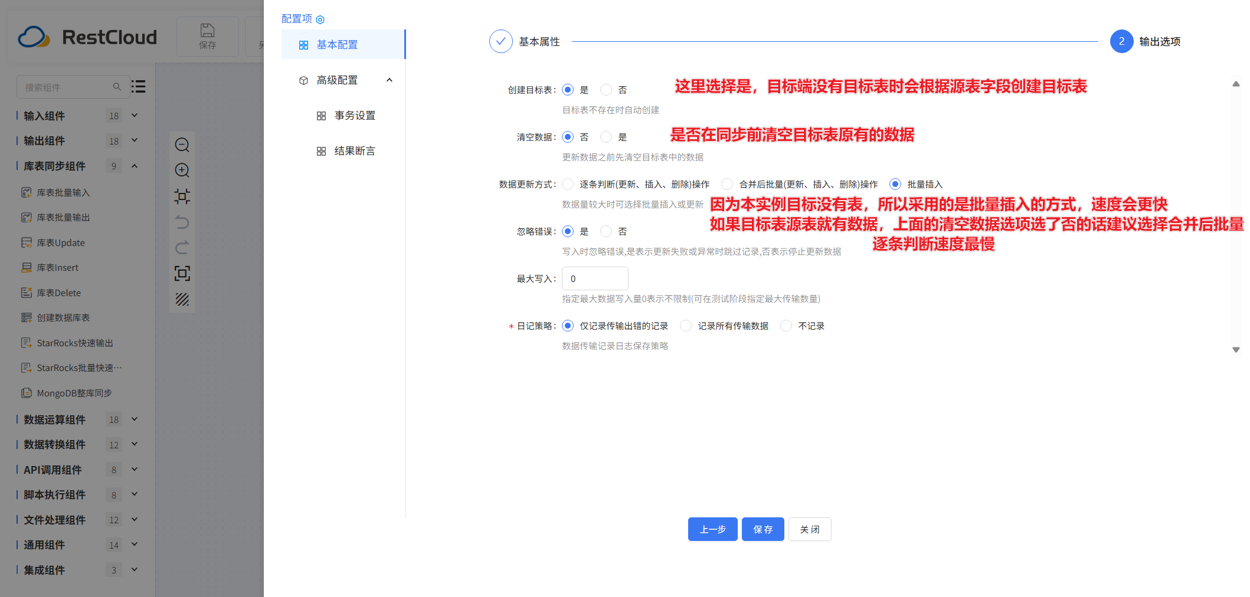Select 库表批量输入 component
The width and height of the screenshot is (1250, 597).
pos(56,192)
